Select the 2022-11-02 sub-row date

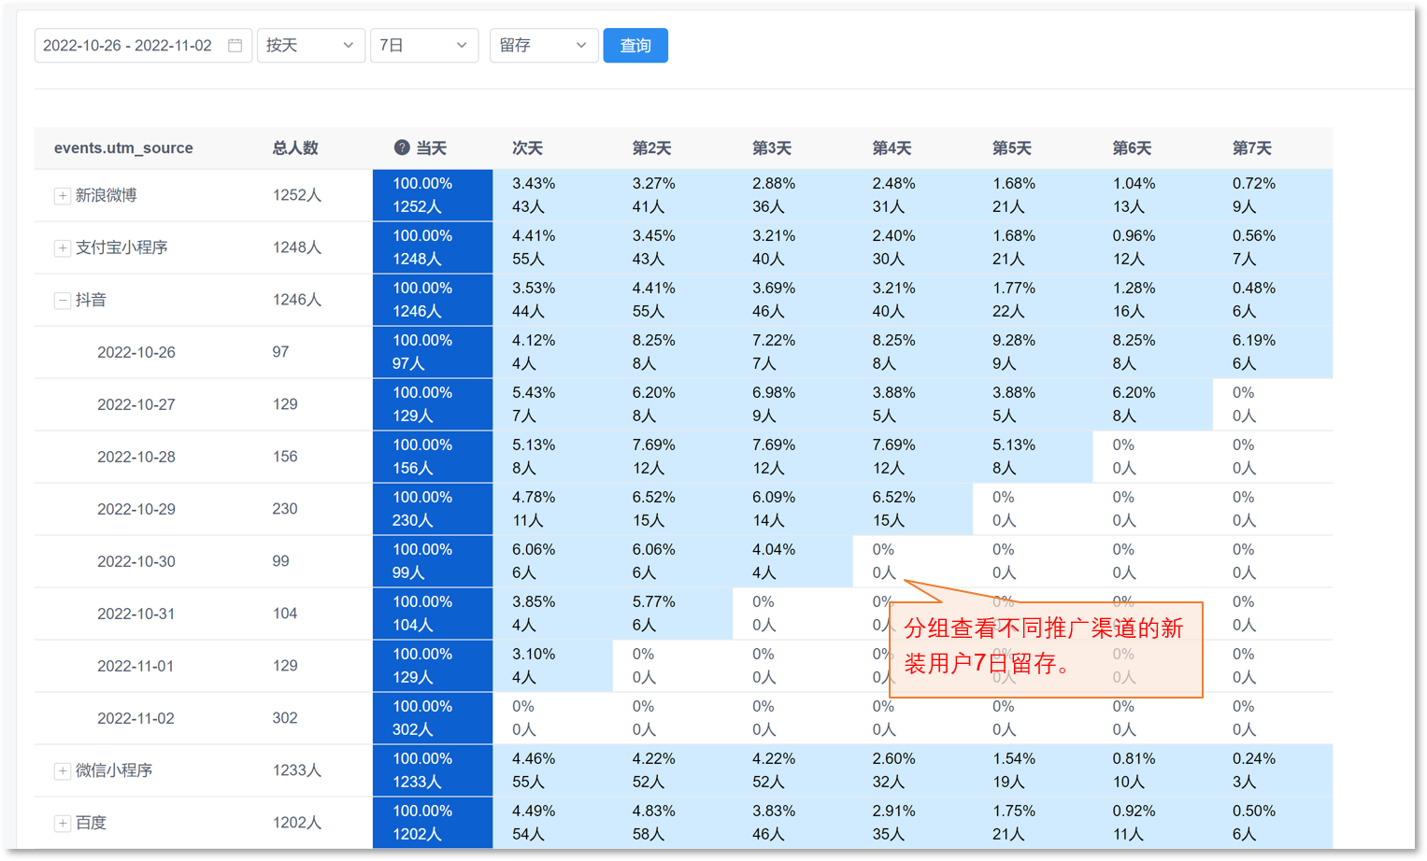[136, 718]
